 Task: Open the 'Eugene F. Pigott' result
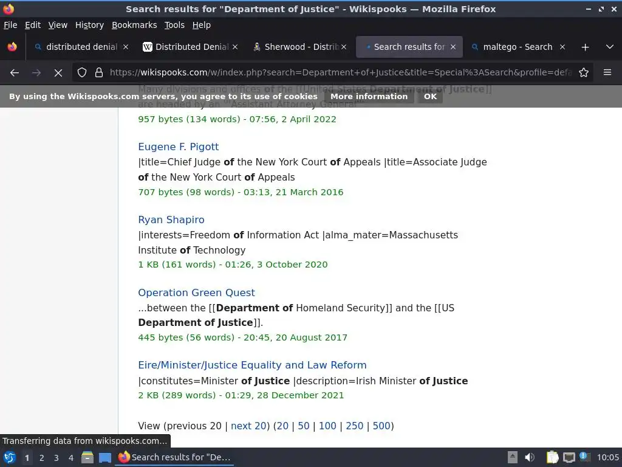point(178,147)
